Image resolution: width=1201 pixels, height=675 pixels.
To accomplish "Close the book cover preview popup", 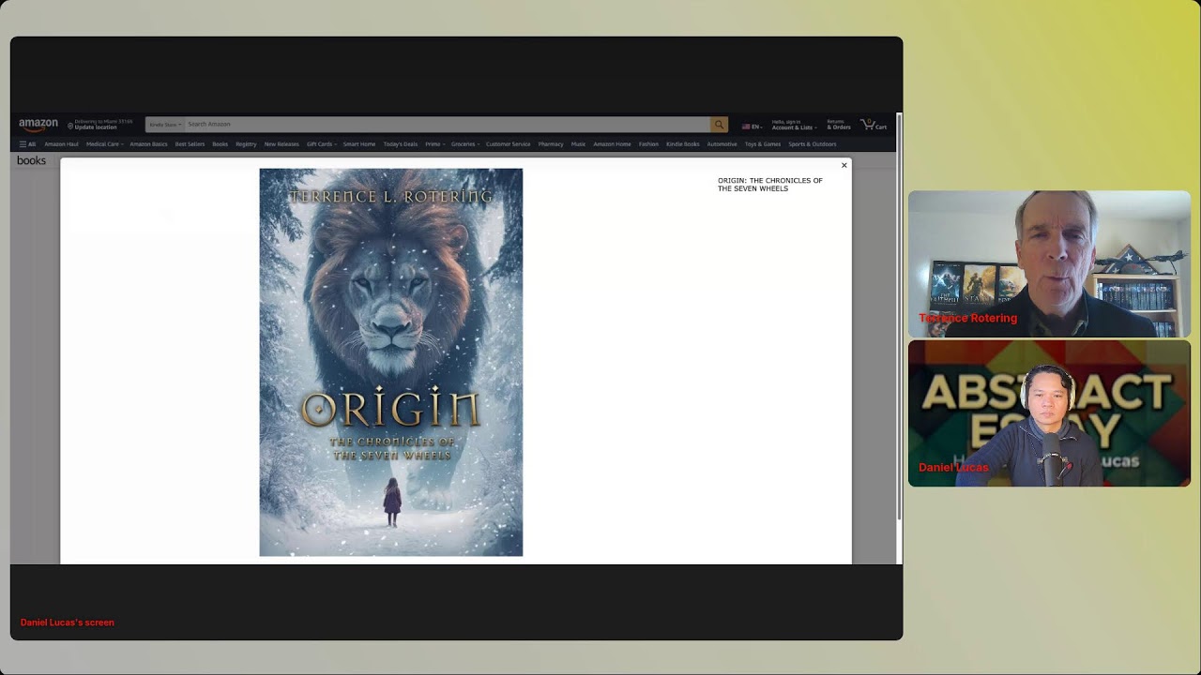I will (x=844, y=165).
